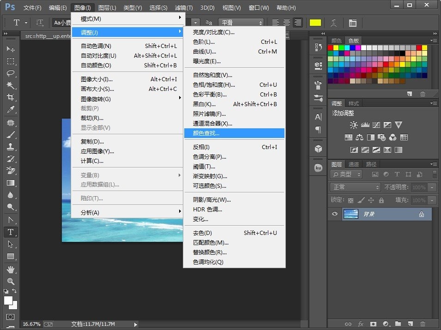
Task: Toggle the Character and Paragraph panels icon
Action: click(x=353, y=22)
